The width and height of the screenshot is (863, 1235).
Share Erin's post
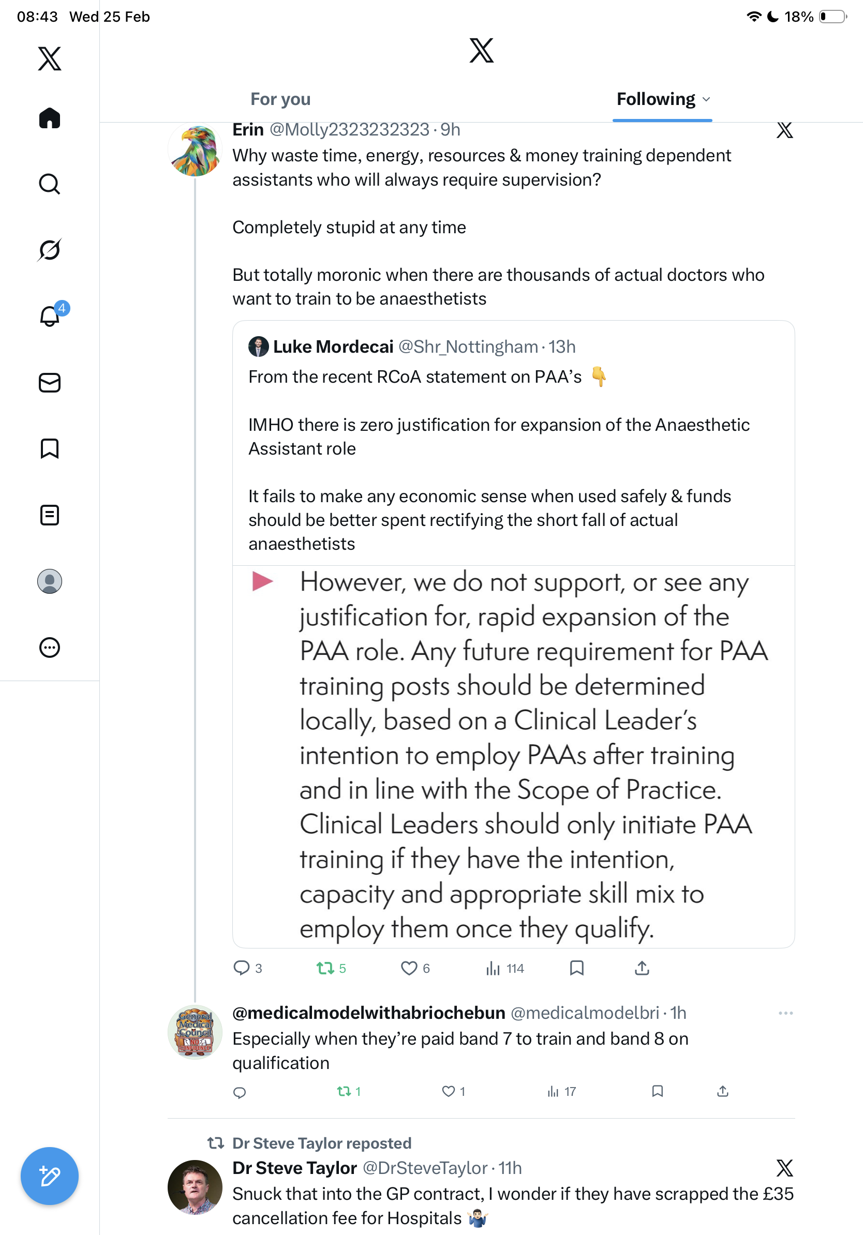click(x=642, y=968)
